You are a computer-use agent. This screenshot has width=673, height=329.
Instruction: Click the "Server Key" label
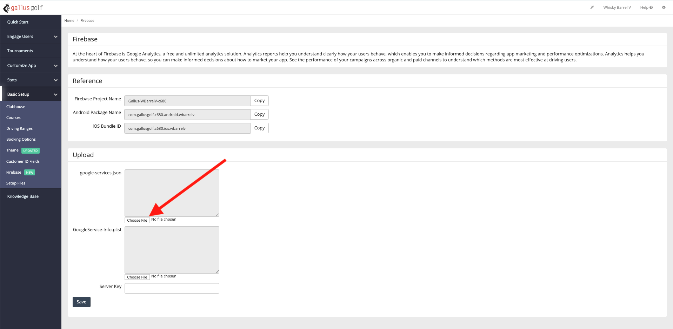(111, 287)
